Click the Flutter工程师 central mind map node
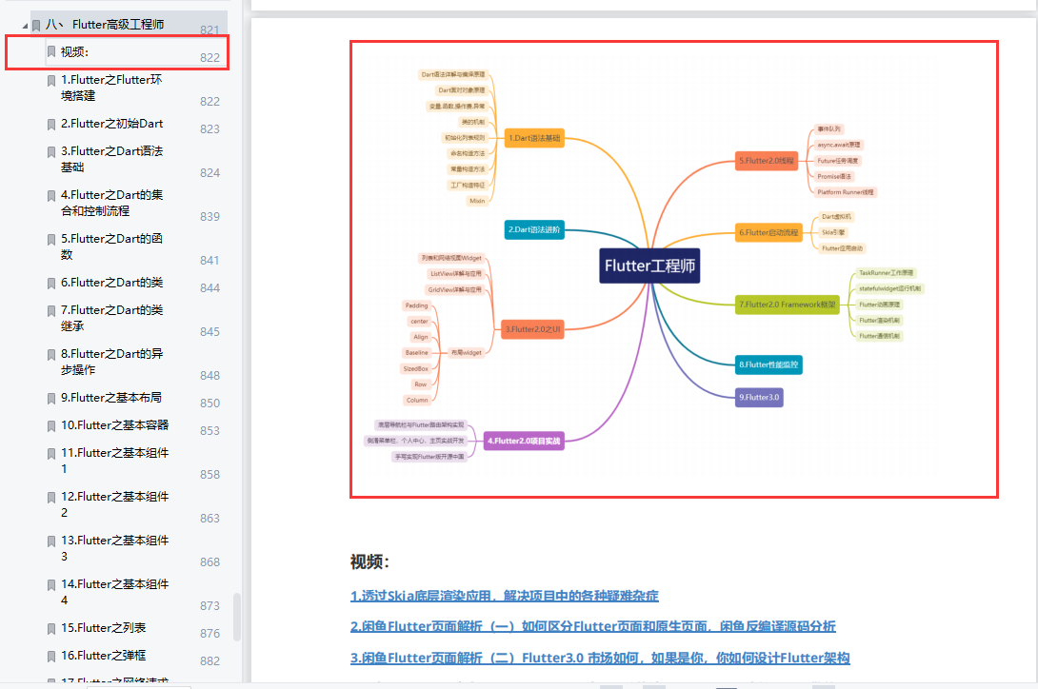The width and height of the screenshot is (1038, 689). [649, 266]
